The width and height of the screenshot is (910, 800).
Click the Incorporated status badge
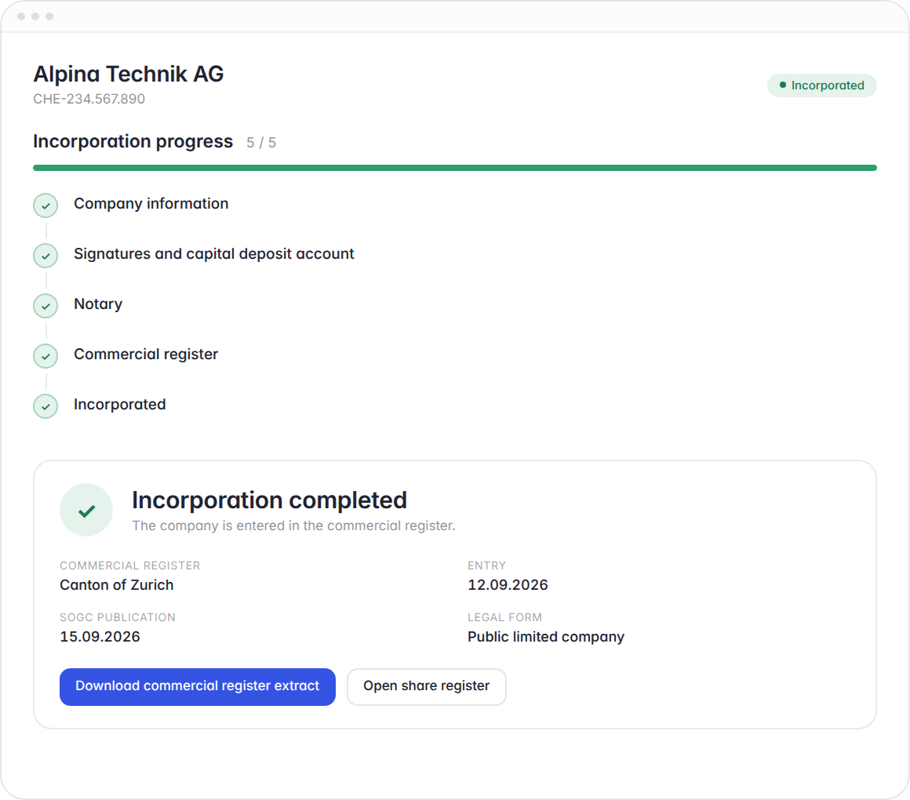point(822,85)
